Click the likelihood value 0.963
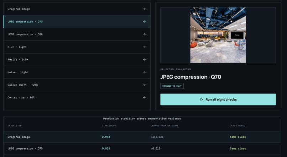The width and height of the screenshot is (287, 157). pyautogui.click(x=106, y=137)
